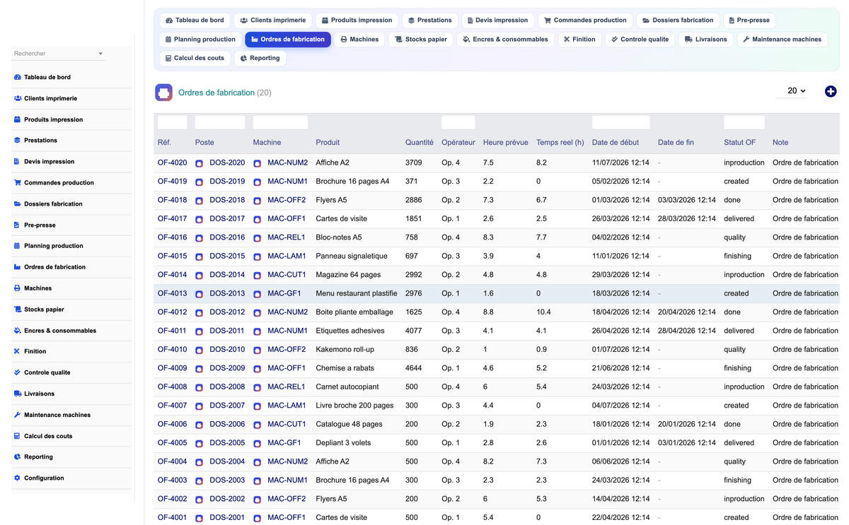This screenshot has width=849, height=525.
Task: Switch to the Controle qualite top tab
Action: 640,40
